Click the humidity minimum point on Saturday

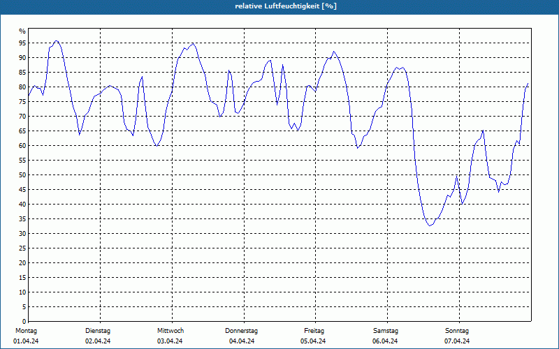430,225
